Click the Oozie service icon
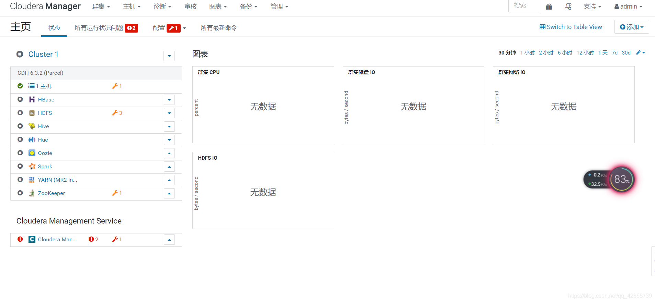 point(32,153)
